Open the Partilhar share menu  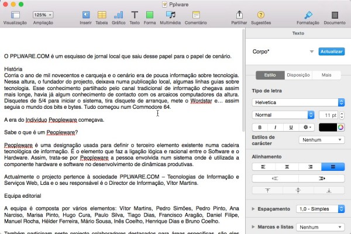(x=239, y=15)
